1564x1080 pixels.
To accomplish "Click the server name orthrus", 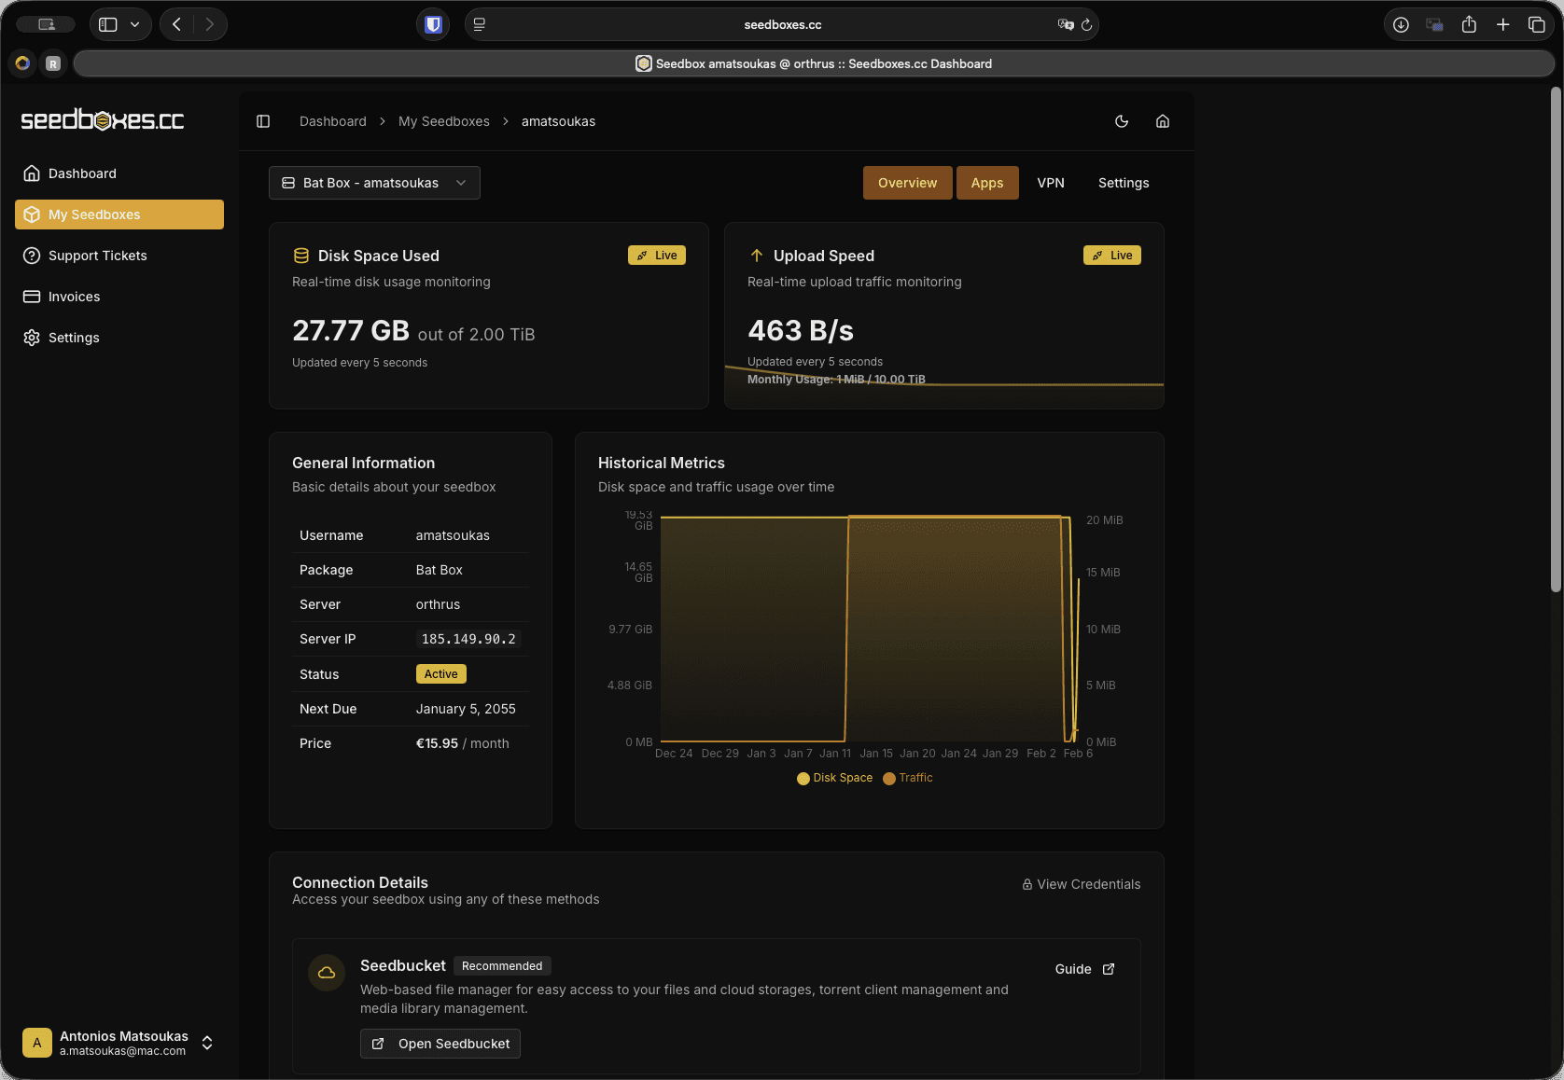I will tap(438, 604).
